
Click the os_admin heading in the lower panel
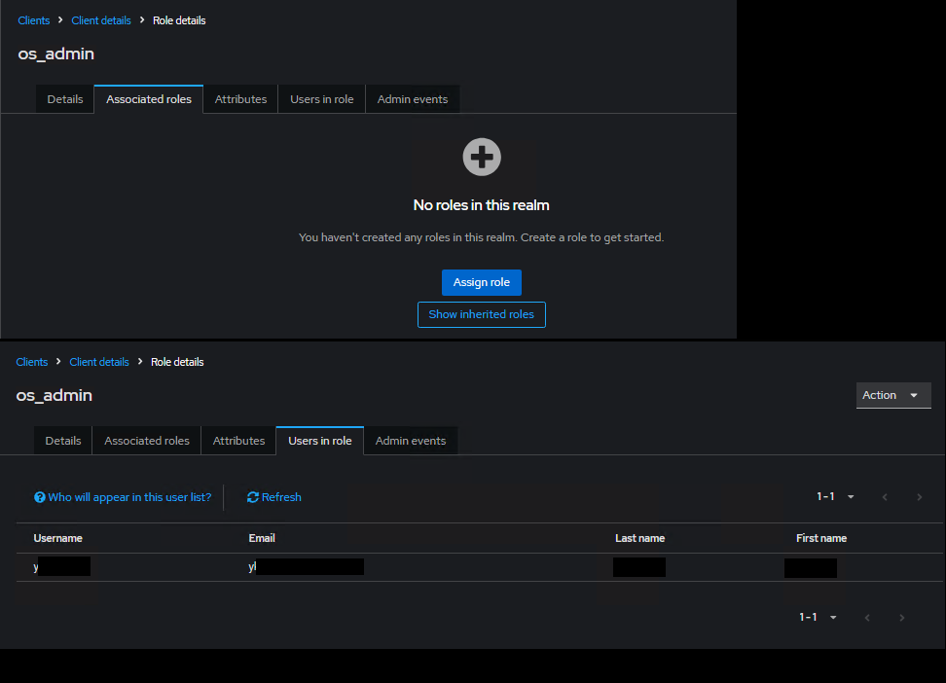pos(55,395)
